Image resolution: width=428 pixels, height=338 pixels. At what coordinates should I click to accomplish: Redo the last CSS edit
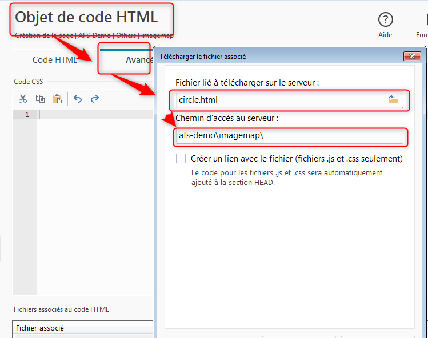point(95,99)
